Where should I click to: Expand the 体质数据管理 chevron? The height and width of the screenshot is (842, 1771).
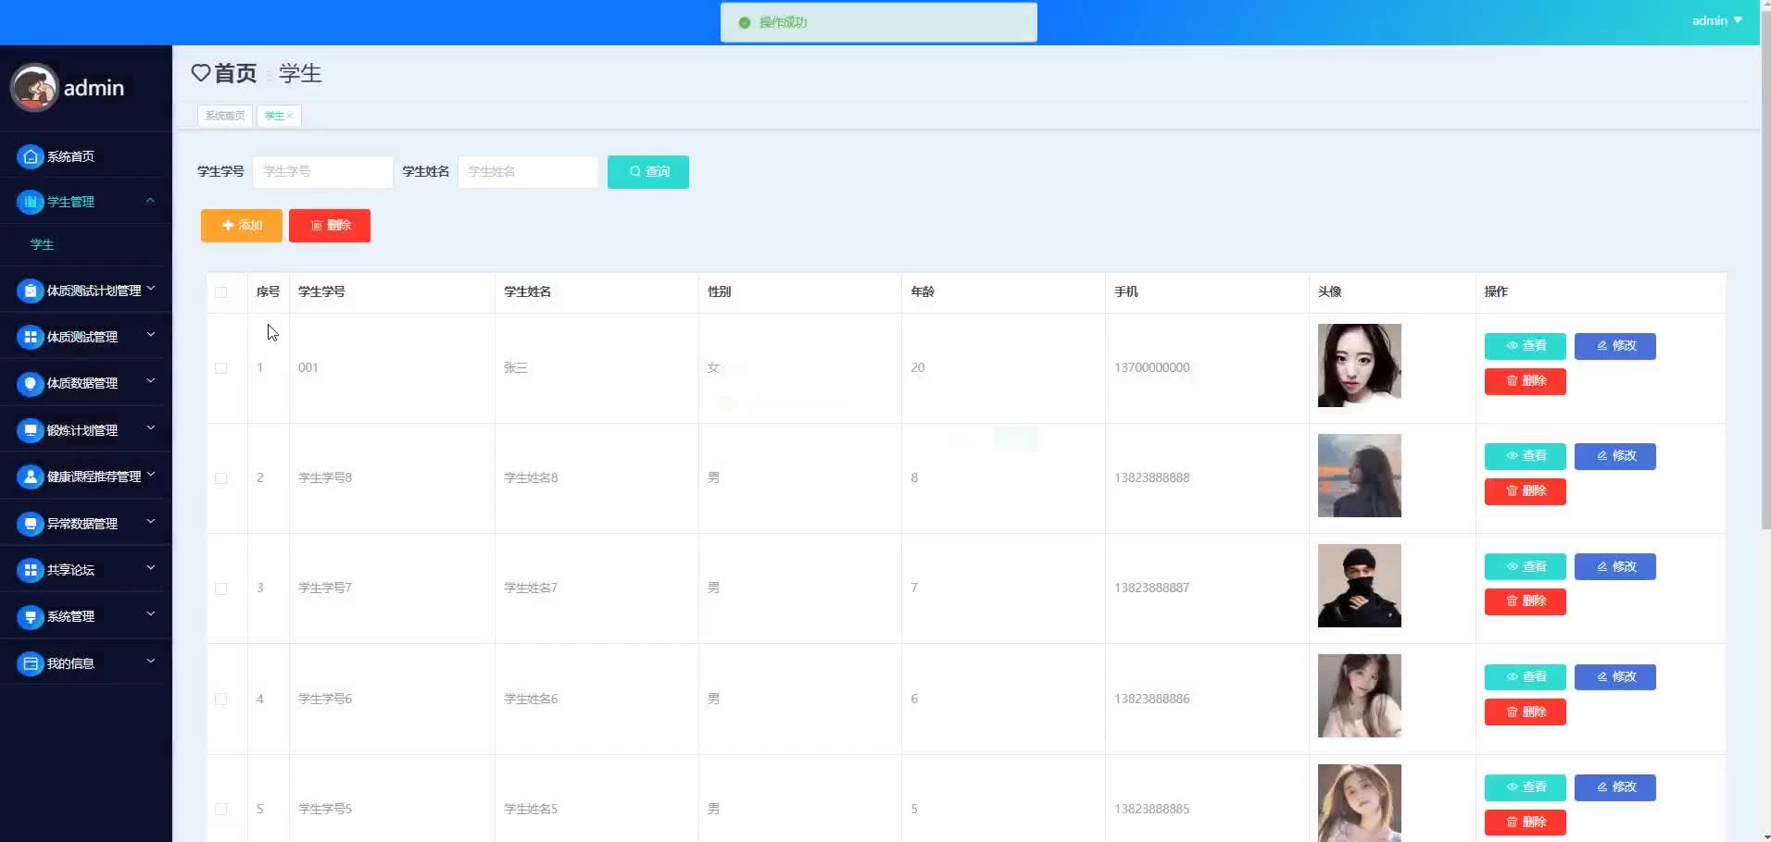tap(151, 381)
